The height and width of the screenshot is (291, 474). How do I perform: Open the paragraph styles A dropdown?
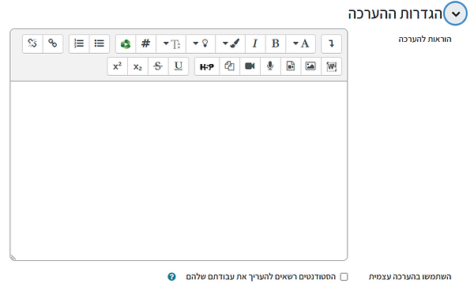(301, 43)
